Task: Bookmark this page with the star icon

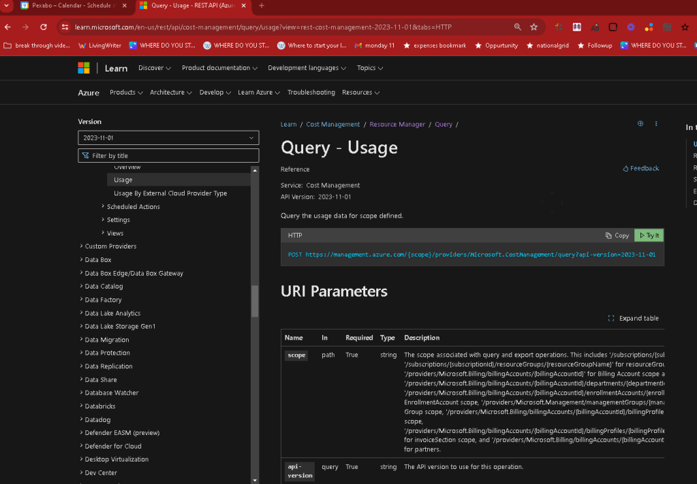Action: (x=534, y=27)
